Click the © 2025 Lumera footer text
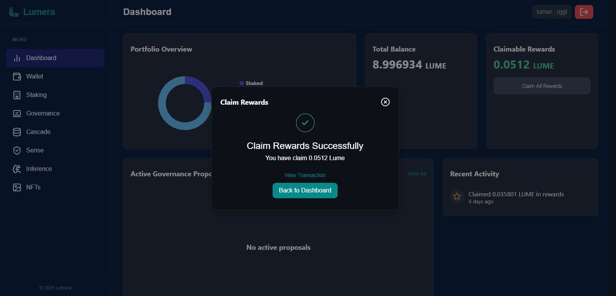The image size is (616, 296). pos(55,288)
